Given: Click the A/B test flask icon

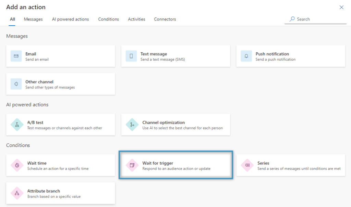Looking at the screenshot, I should click(17, 125).
